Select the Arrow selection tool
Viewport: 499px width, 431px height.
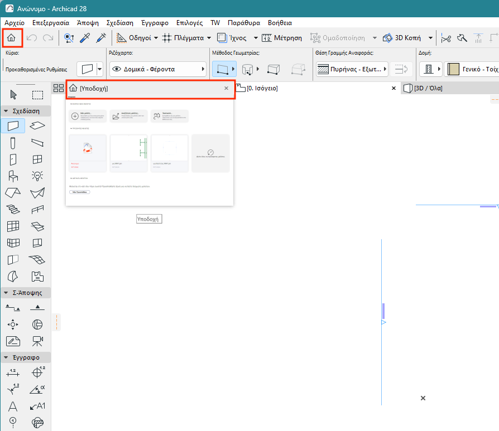point(13,95)
